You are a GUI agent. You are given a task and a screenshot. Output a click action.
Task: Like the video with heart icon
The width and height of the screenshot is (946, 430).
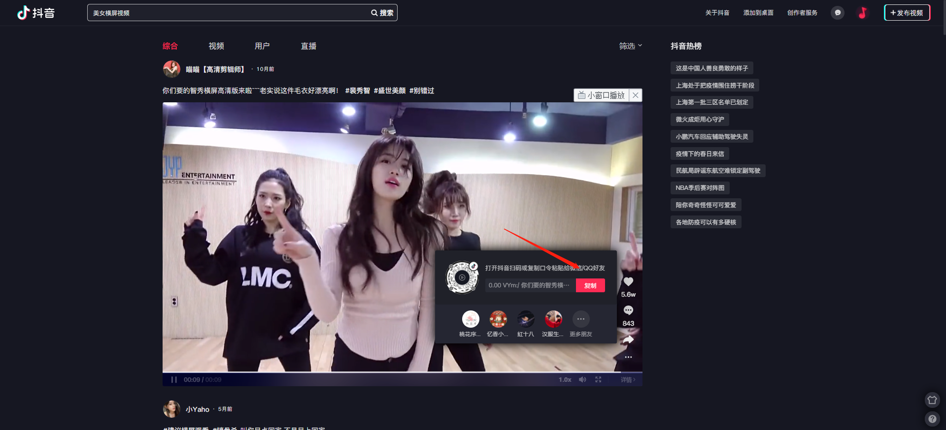point(628,282)
